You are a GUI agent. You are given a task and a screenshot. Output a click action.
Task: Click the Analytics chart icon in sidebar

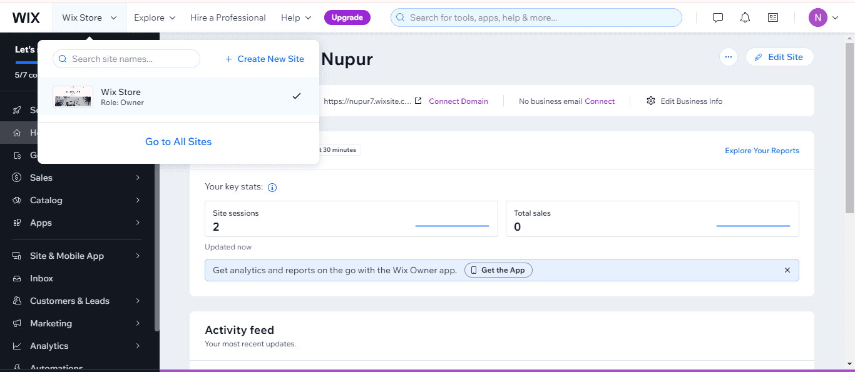pyautogui.click(x=17, y=346)
